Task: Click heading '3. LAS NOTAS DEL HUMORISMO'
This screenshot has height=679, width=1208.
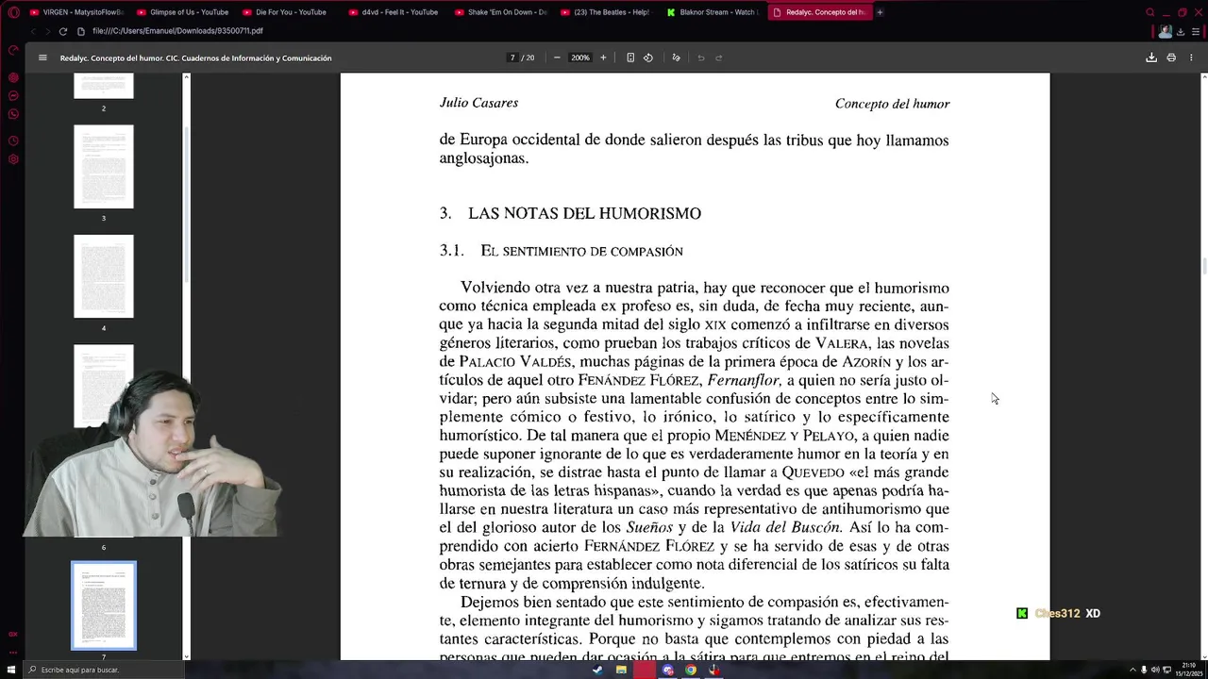Action: pos(570,213)
